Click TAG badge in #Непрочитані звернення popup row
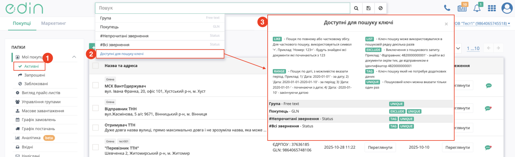 tap(393, 119)
